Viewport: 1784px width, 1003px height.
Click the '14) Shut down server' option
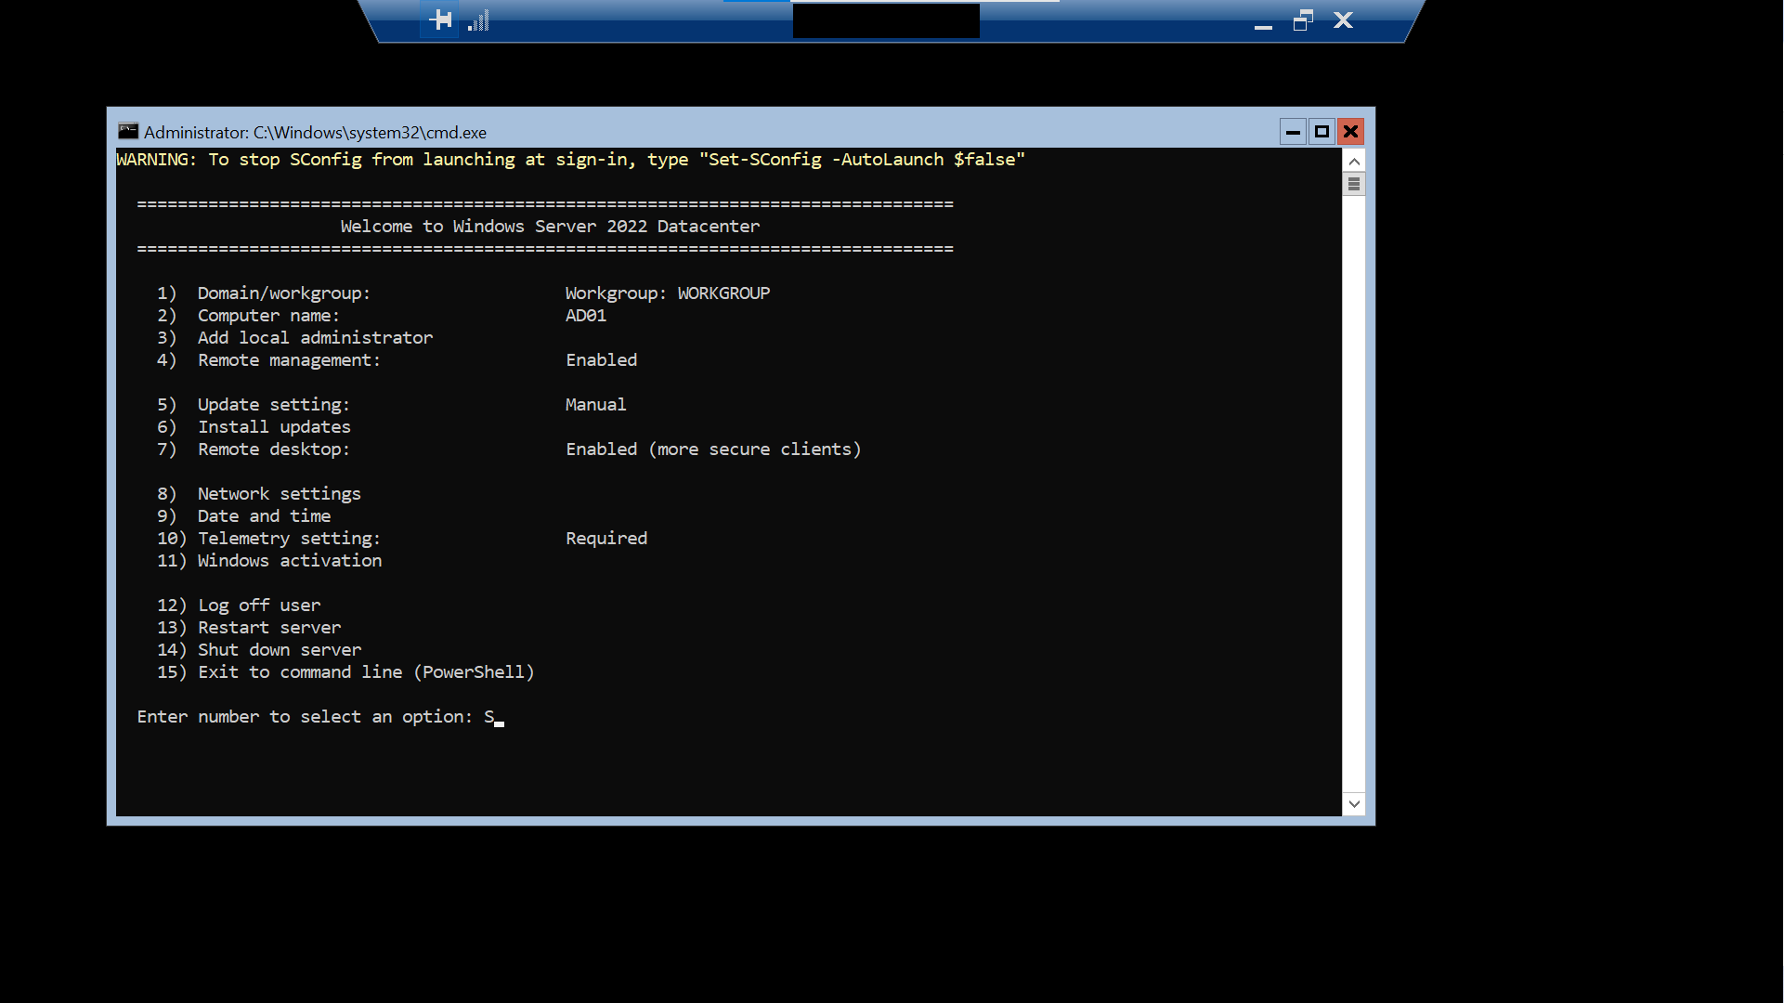point(279,649)
